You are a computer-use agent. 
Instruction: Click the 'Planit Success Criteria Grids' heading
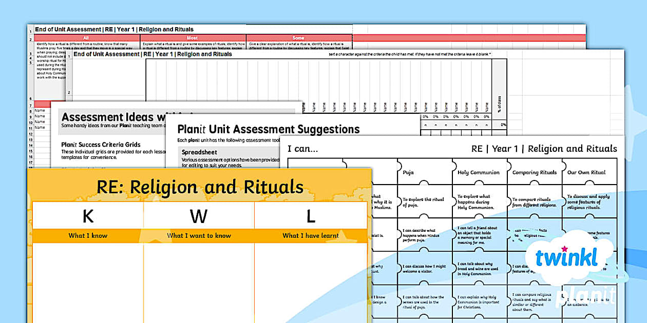[101, 145]
